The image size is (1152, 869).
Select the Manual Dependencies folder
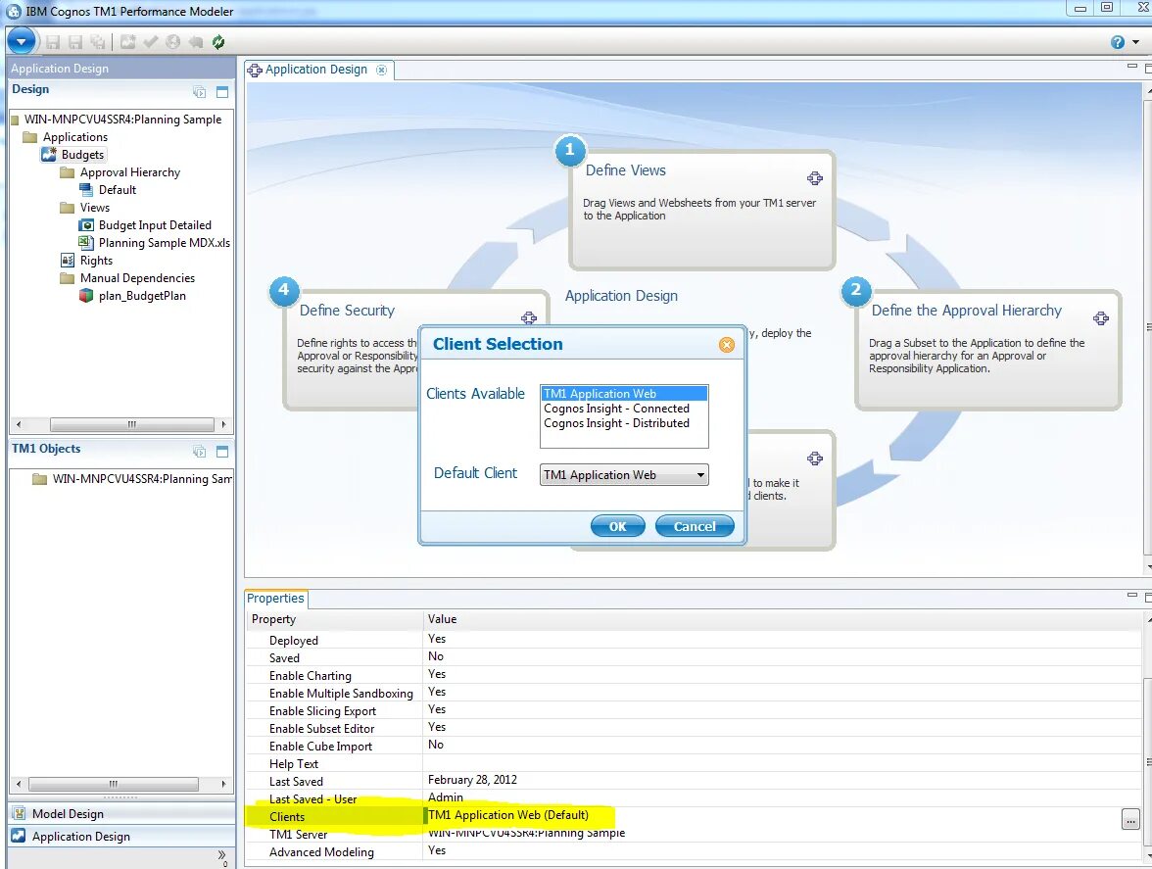point(137,277)
